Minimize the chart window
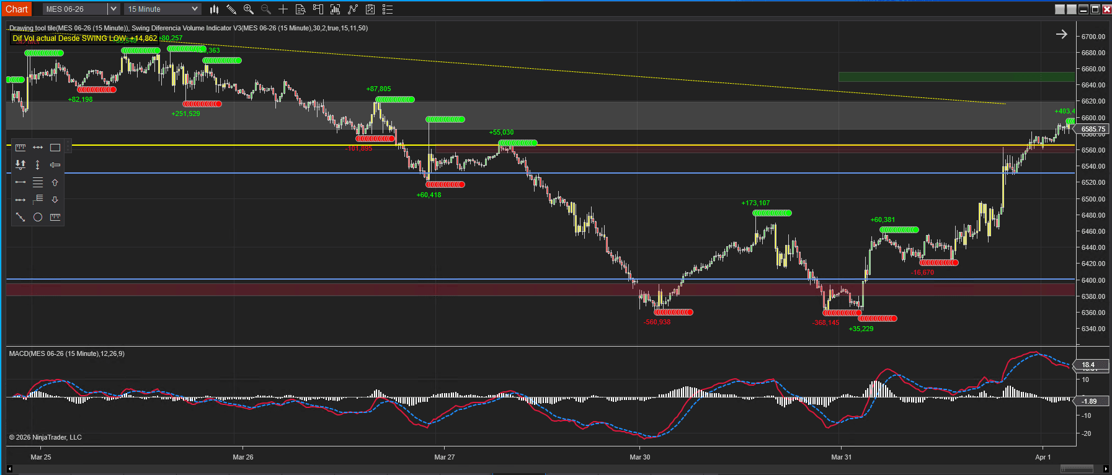This screenshot has width=1112, height=475. click(x=1083, y=9)
